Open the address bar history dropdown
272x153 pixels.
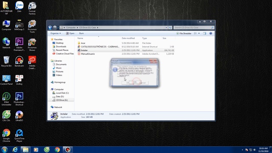166,28
